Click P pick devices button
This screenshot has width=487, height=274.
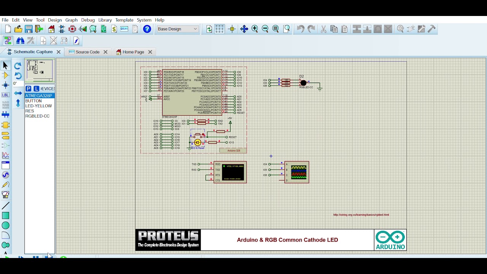point(28,89)
